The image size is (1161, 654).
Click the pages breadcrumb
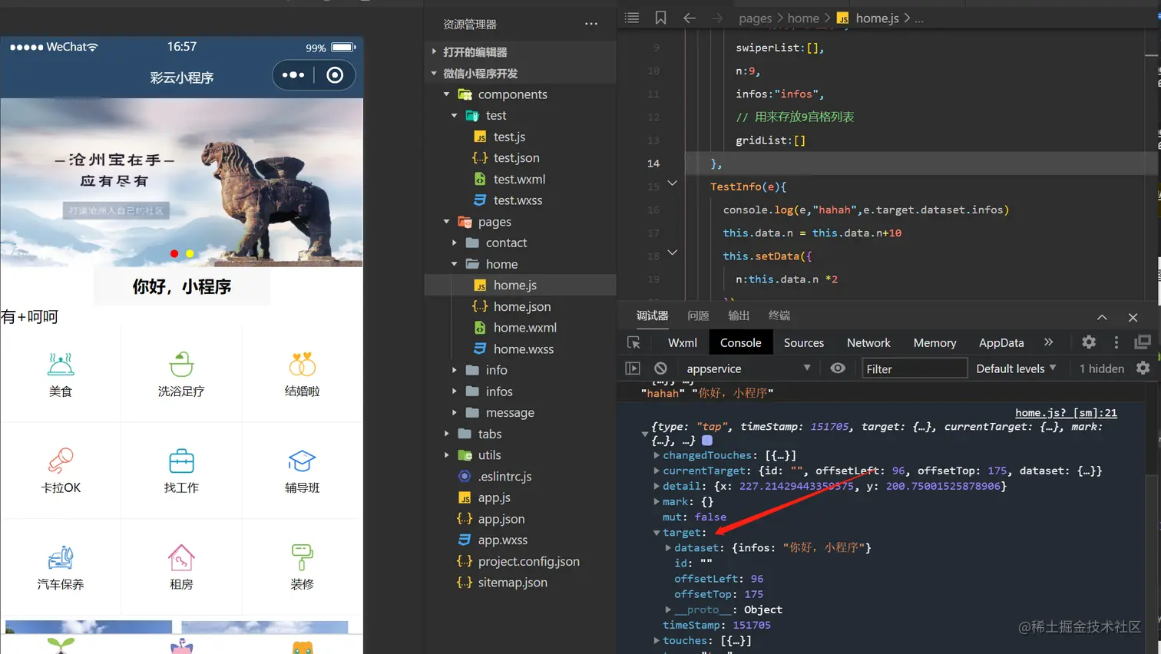(755, 18)
